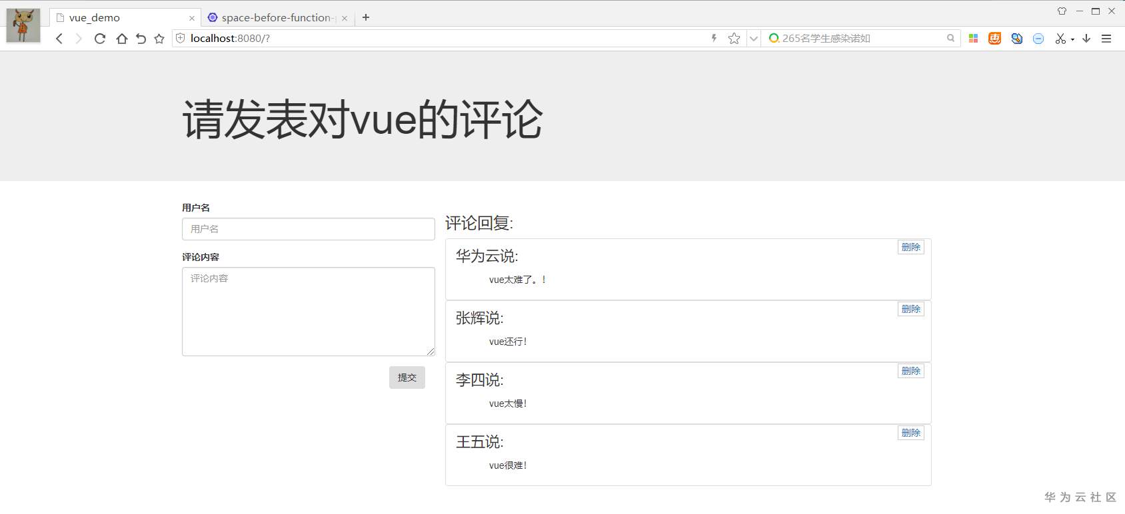The width and height of the screenshot is (1125, 514).
Task: Click the blue circle minus extension icon
Action: pyautogui.click(x=1038, y=39)
